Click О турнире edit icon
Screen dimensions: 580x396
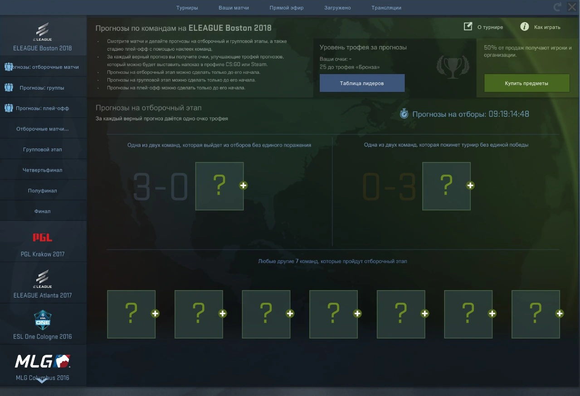coord(468,27)
